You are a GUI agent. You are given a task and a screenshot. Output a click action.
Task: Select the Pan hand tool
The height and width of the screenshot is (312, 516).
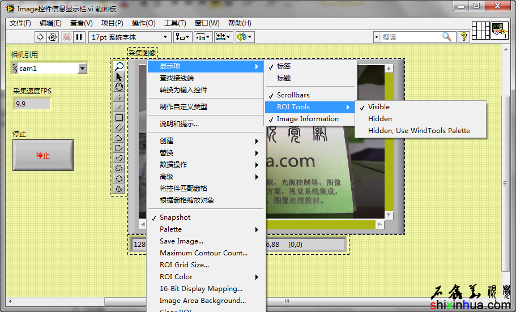coord(119,87)
